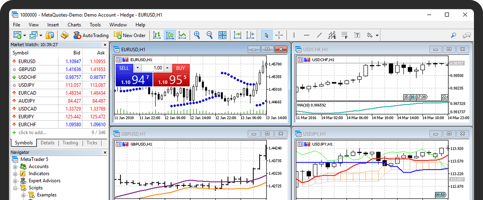The height and width of the screenshot is (200, 483).
Task: Draw a horizontal line tool
Action: click(x=307, y=35)
